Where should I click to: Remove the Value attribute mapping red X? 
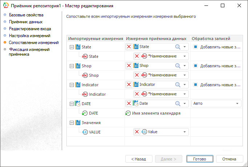[x=137, y=132]
